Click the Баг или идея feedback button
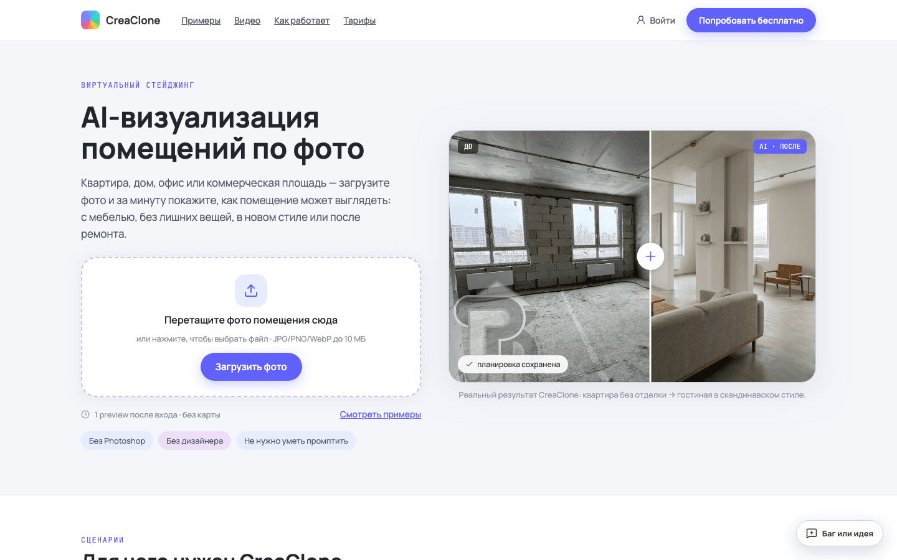897x560 pixels. [x=839, y=533]
